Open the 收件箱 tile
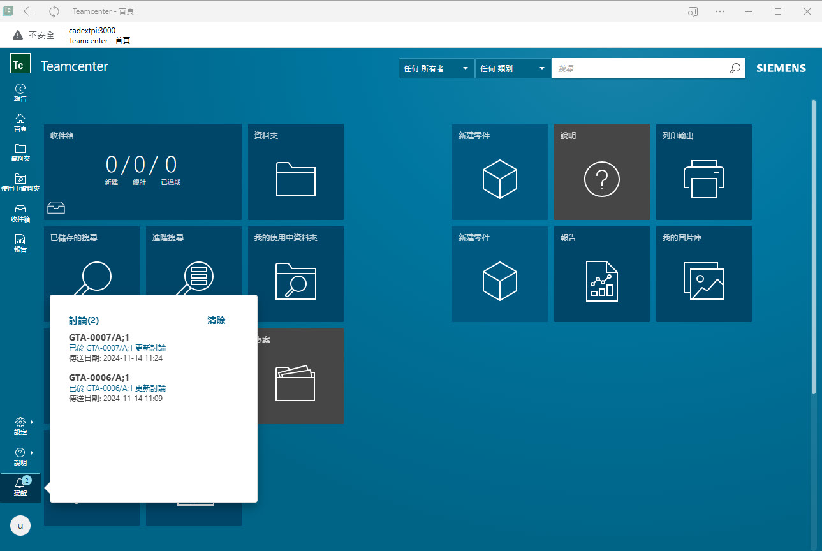The width and height of the screenshot is (822, 551). tap(143, 172)
